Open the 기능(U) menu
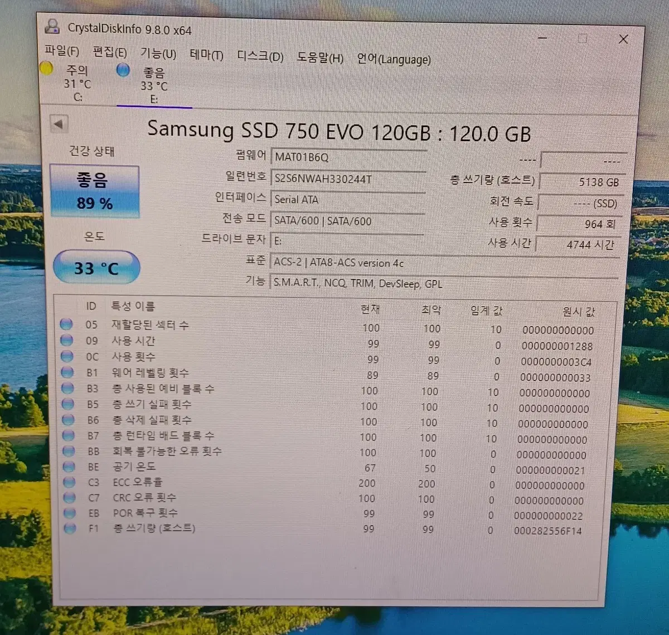Image resolution: width=669 pixels, height=635 pixels. (158, 54)
